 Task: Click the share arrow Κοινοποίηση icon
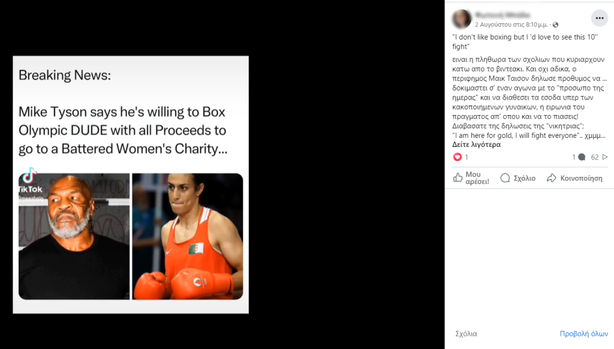pyautogui.click(x=552, y=178)
